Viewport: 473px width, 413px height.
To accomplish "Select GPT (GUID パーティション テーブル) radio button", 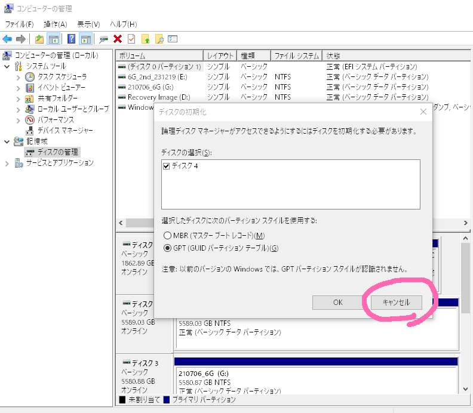I will [167, 248].
